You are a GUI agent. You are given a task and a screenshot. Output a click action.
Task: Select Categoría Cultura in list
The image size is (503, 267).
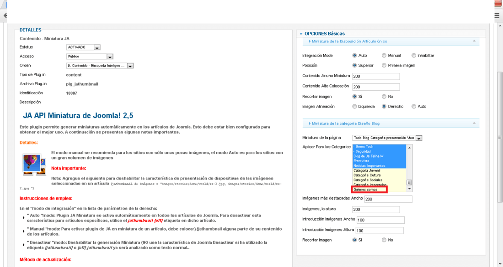tap(379, 175)
